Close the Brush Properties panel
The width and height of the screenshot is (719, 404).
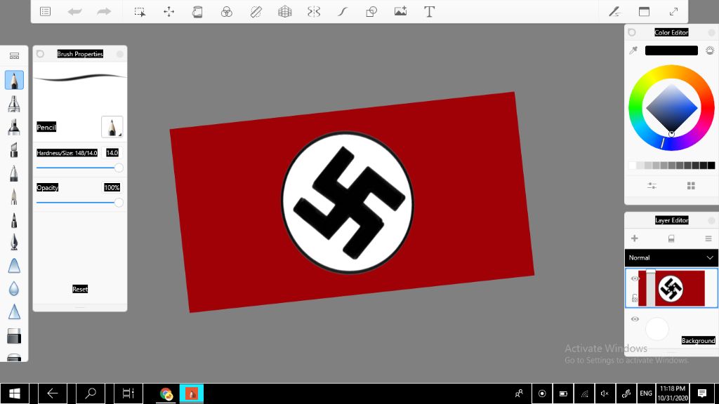[x=119, y=54]
